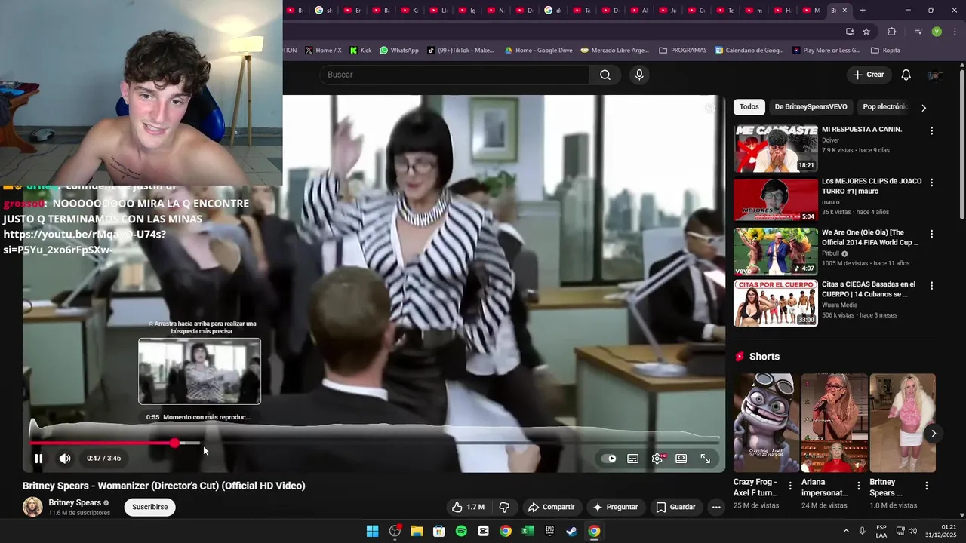Open We Are One (Ole Ola) video
The image size is (966, 543).
point(776,251)
